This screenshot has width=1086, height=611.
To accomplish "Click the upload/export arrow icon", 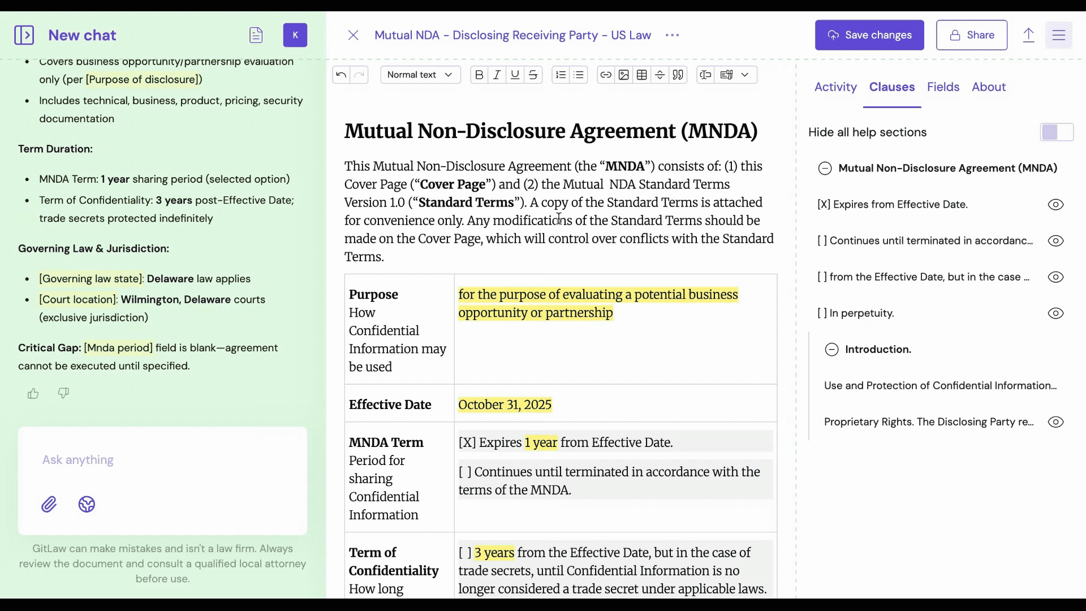I will click(1028, 35).
